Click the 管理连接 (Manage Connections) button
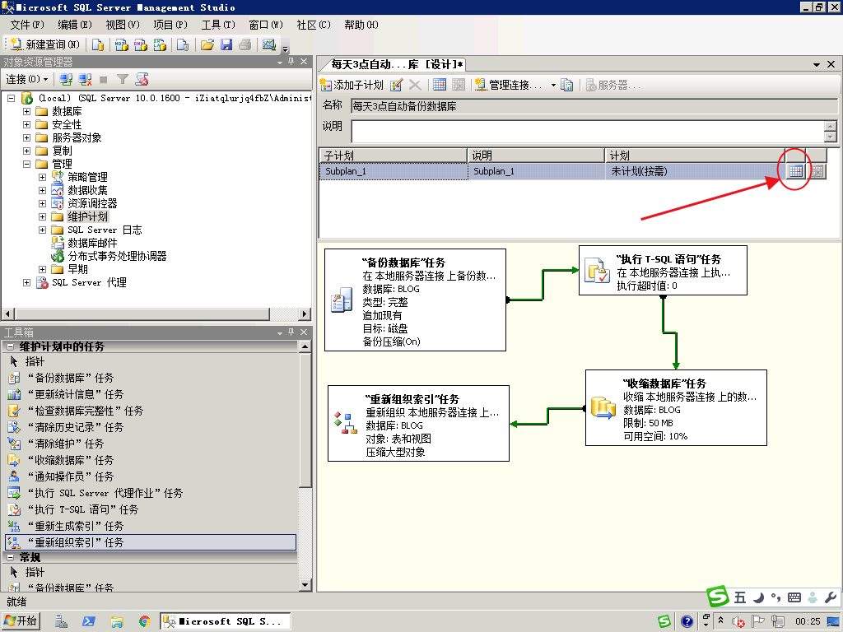This screenshot has height=632, width=843. click(x=509, y=85)
